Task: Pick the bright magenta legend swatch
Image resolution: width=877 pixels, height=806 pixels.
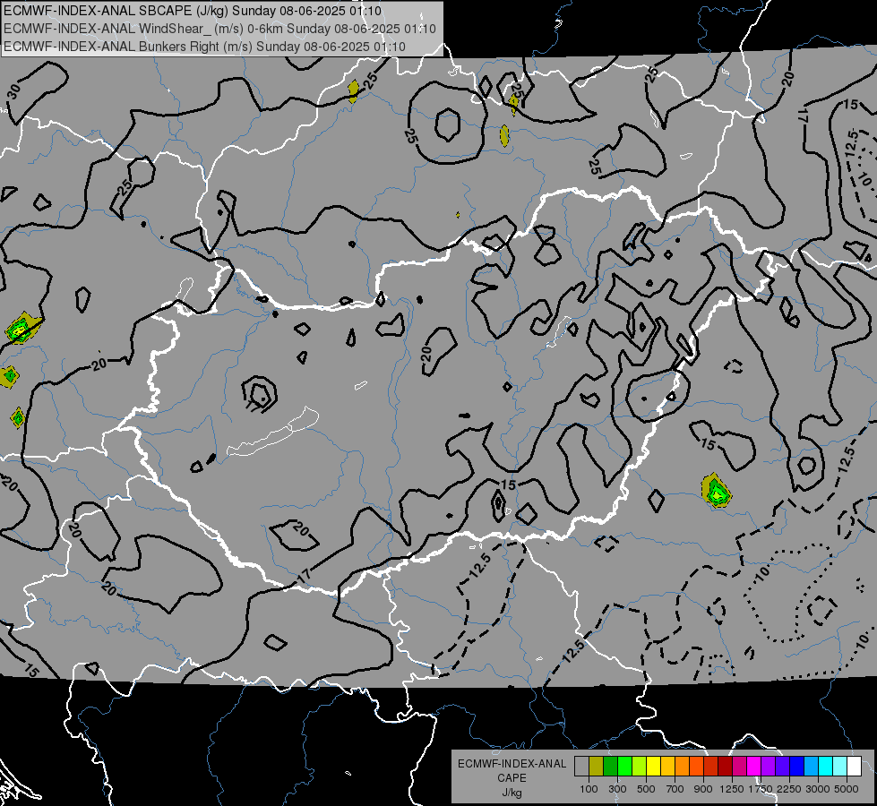Action: pos(754,767)
